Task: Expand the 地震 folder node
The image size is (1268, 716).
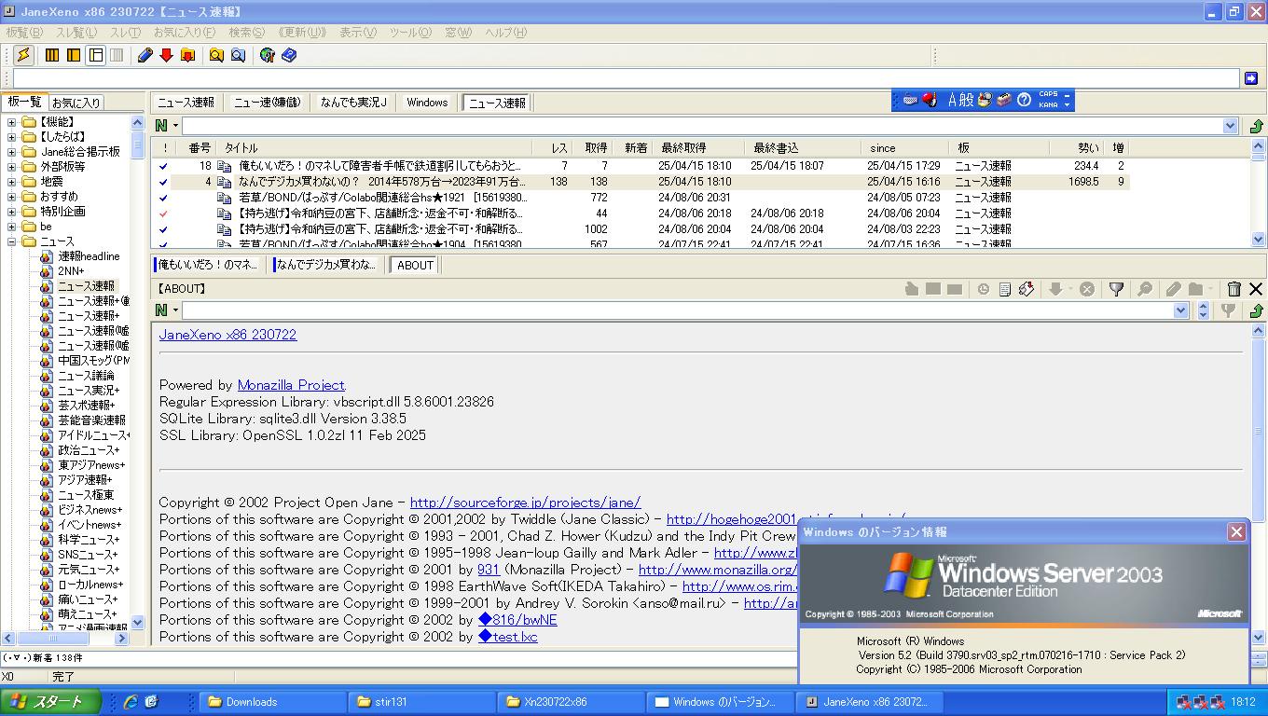Action: [11, 182]
